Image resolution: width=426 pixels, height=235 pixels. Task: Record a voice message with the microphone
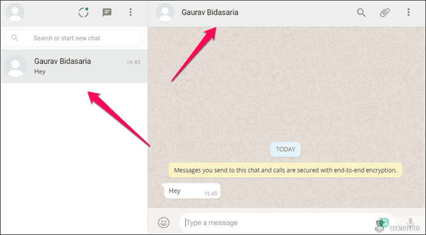(411, 222)
